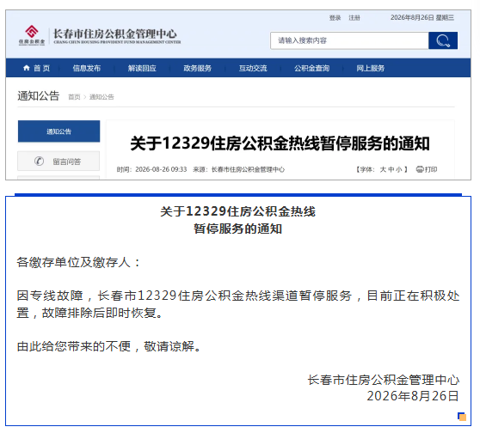The width and height of the screenshot is (480, 433).
Task: Click the 长春市住房公积金管理中心 site title
Action: pyautogui.click(x=115, y=34)
